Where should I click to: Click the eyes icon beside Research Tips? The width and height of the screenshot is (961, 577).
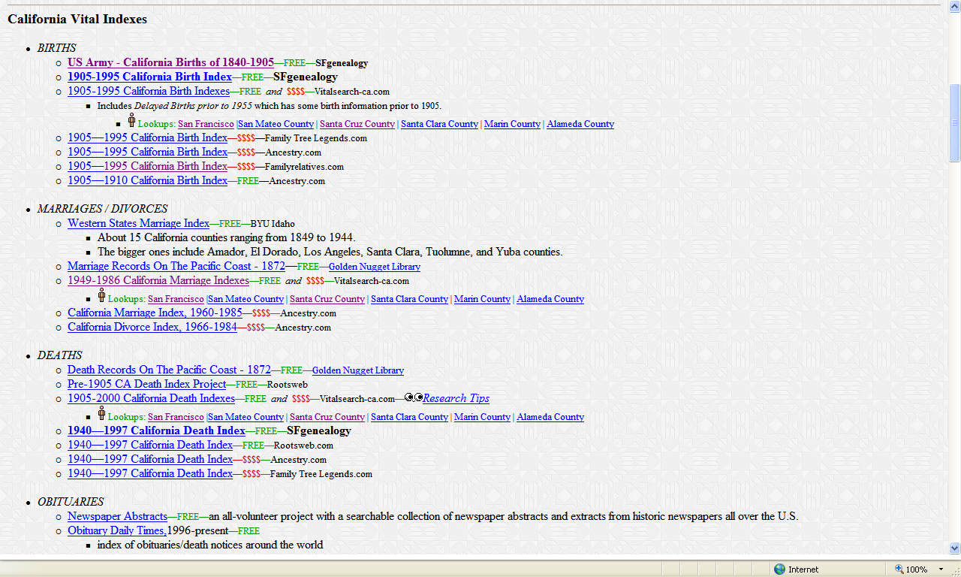[x=414, y=397]
